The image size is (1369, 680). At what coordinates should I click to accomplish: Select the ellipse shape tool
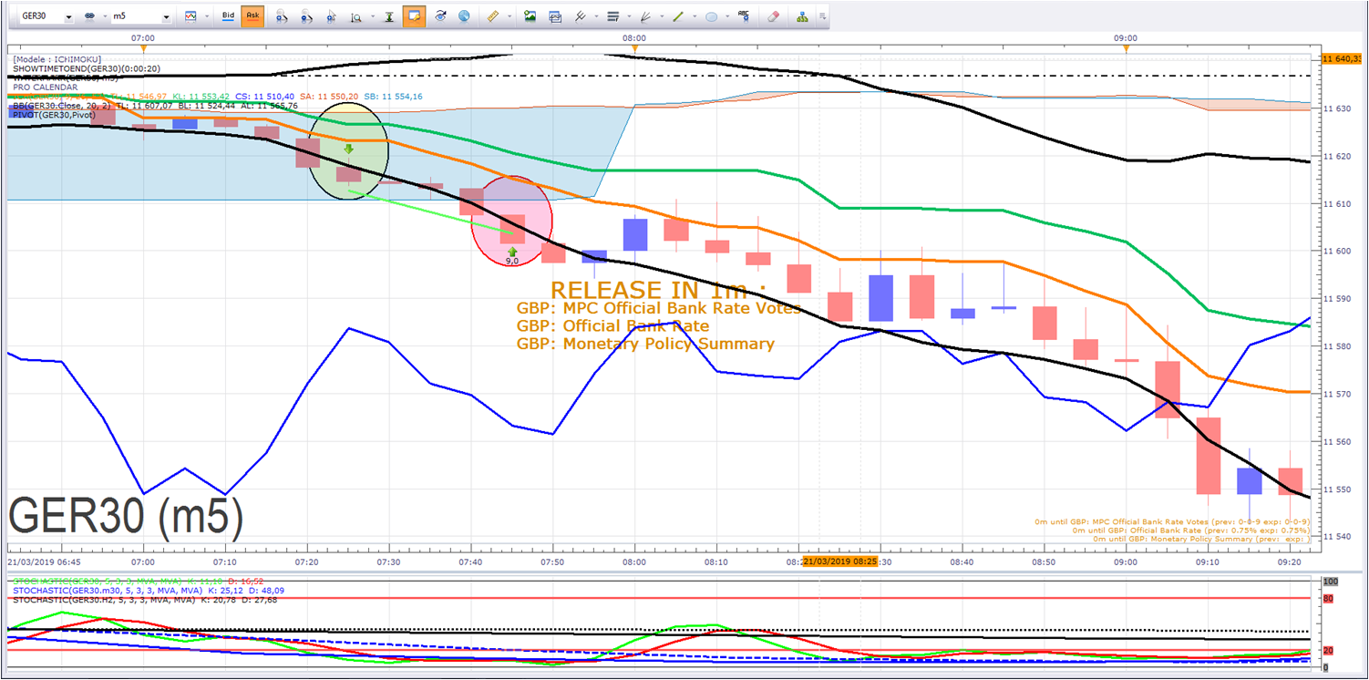click(x=712, y=16)
